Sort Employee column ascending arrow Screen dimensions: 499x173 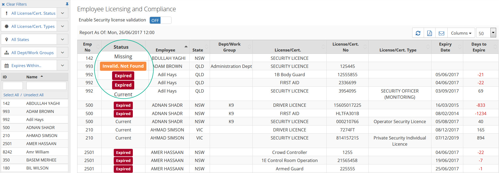click(186, 47)
